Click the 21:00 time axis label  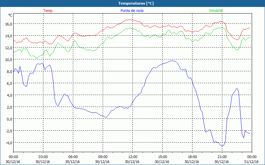[222, 157]
